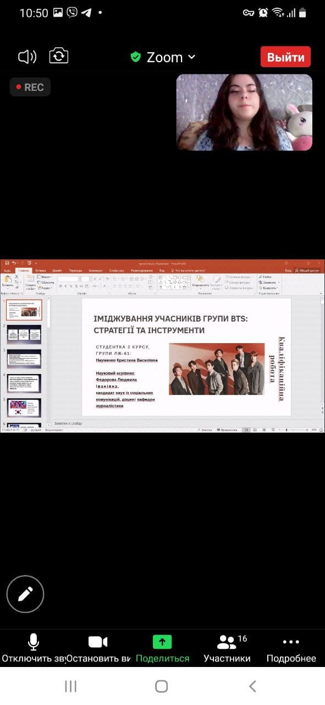
Task: Select the Главная ribbon tab
Action: [23, 270]
